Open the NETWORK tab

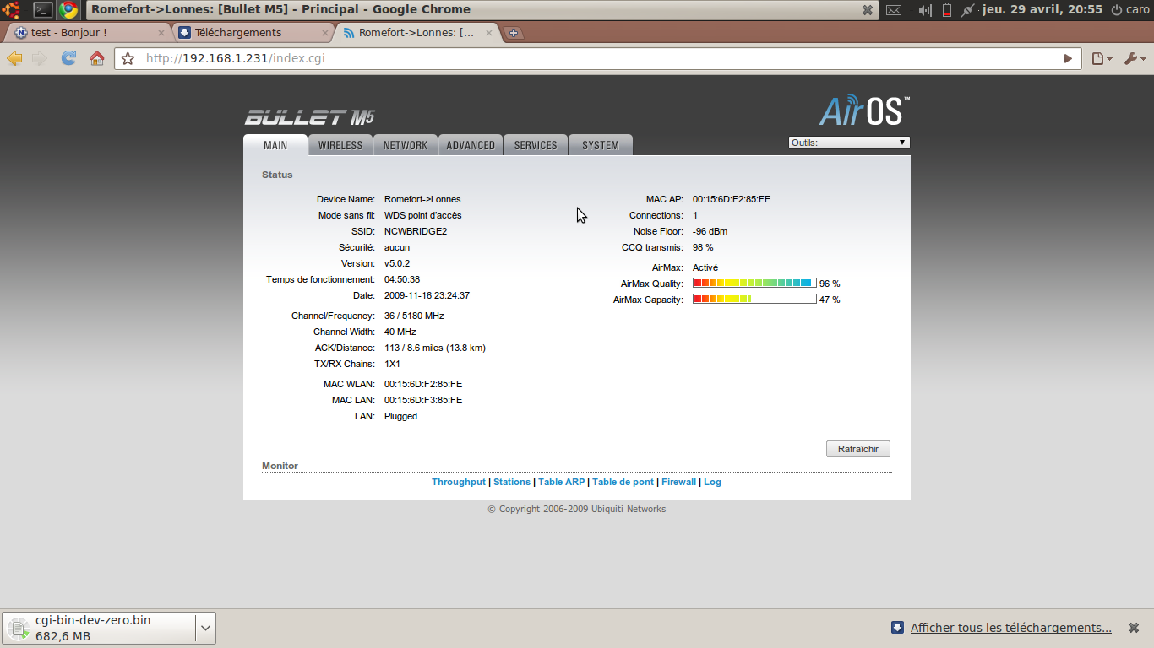[x=406, y=145]
